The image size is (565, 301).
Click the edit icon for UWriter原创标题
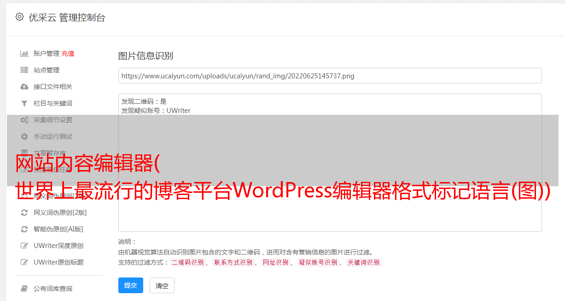[x=24, y=262]
